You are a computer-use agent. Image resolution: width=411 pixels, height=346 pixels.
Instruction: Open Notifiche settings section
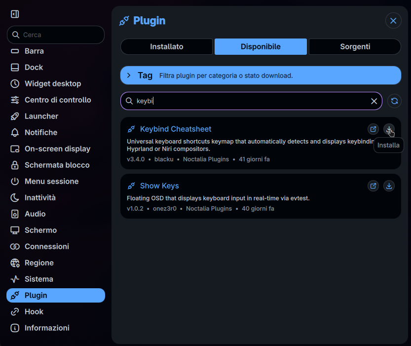coord(56,132)
